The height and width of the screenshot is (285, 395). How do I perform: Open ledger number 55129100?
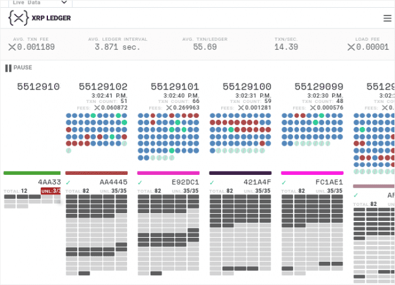[x=246, y=87]
